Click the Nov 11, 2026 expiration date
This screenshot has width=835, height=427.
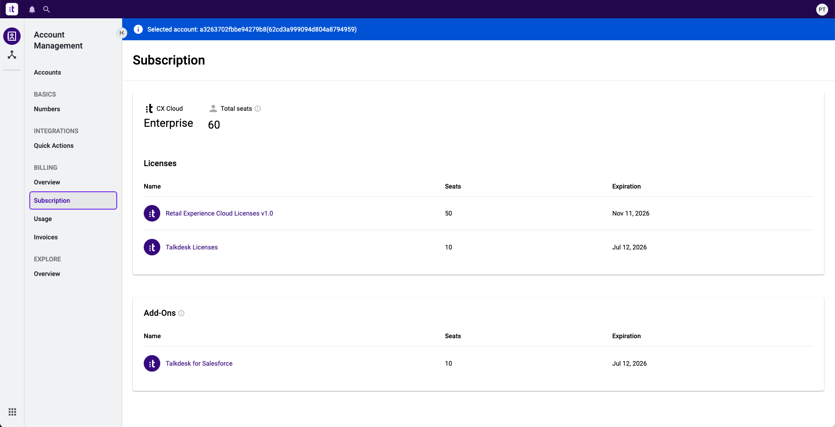tap(631, 213)
